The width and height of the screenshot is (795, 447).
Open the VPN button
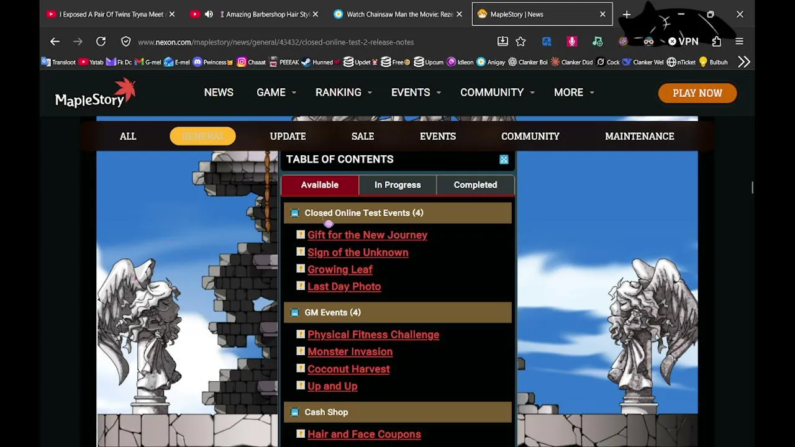(683, 42)
